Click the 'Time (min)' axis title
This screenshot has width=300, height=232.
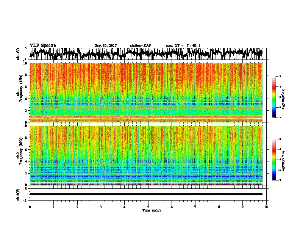[x=152, y=210]
